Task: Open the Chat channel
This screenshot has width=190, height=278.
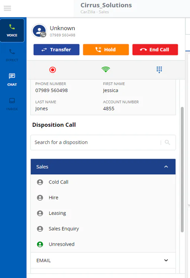Action: 12,80
